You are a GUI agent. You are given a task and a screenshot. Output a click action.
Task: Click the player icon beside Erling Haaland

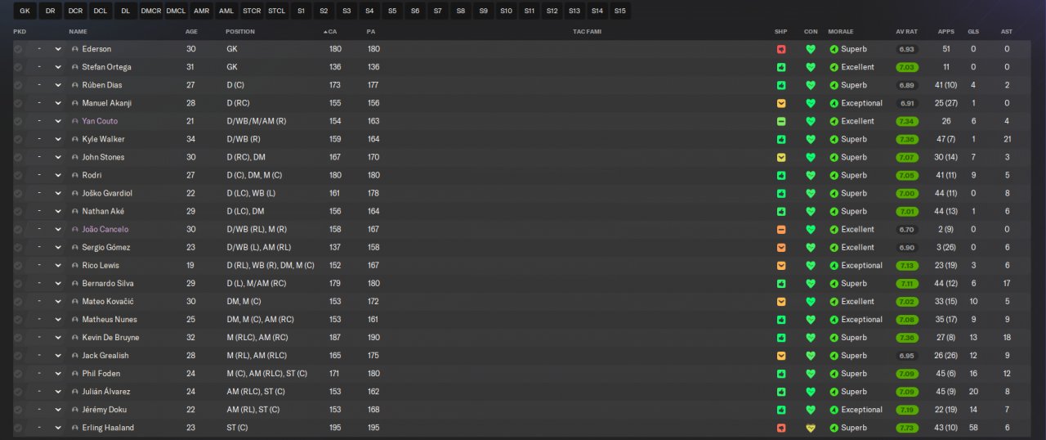tap(75, 428)
